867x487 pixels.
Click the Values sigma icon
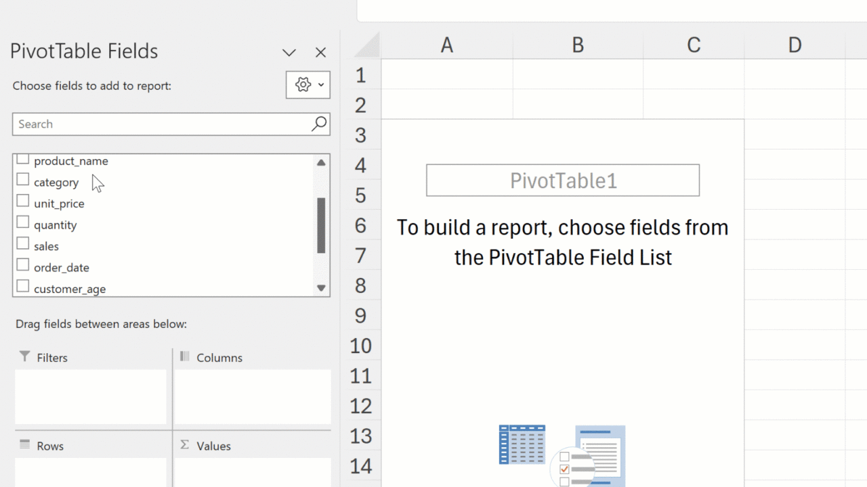tap(184, 445)
